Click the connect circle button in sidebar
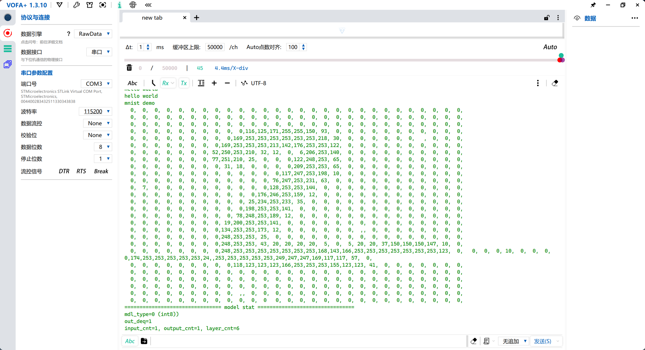The image size is (645, 350). pyautogui.click(x=8, y=17)
